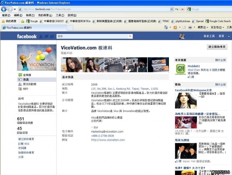Click the address bar URL field

(95, 9)
